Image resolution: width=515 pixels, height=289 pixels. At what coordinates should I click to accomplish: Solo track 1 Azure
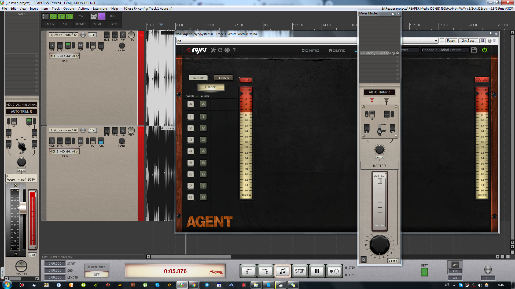tap(115, 35)
